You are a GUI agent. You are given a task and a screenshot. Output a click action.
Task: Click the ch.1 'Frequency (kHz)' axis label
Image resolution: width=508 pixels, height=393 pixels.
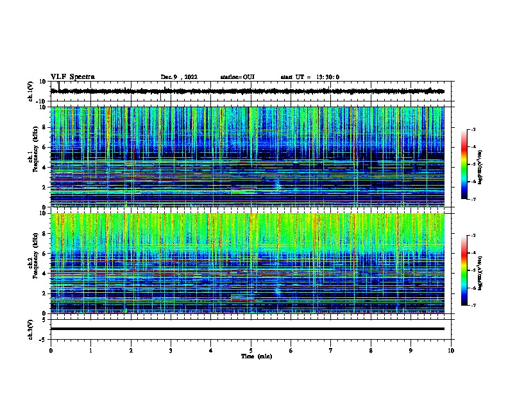point(35,150)
